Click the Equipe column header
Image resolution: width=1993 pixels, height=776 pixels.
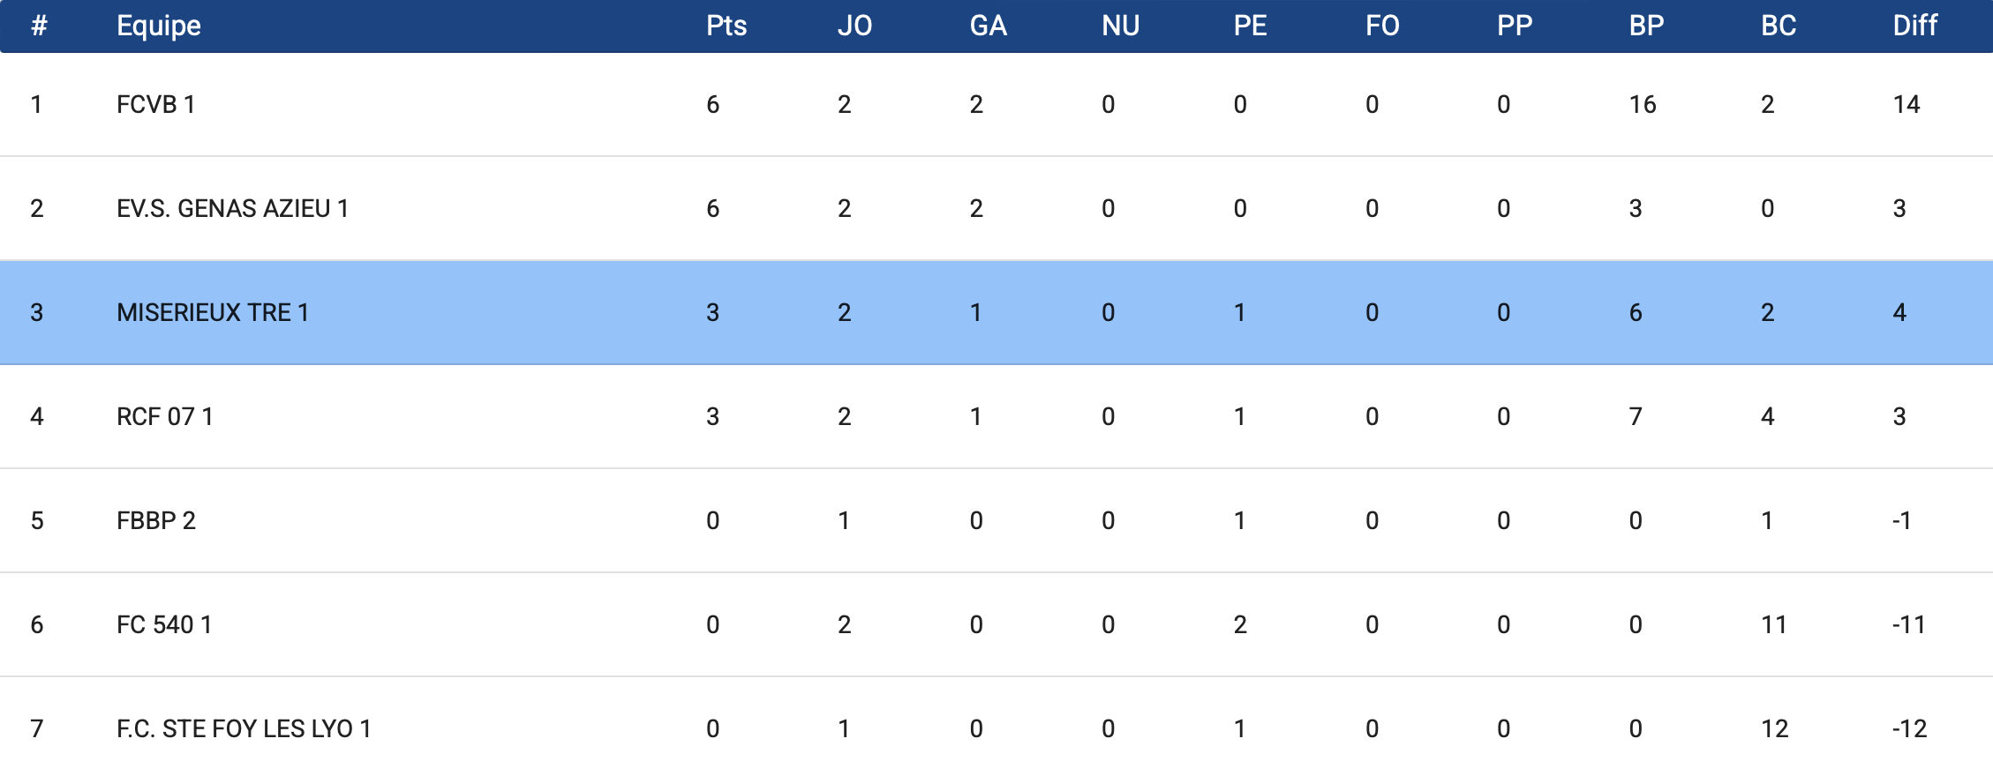point(159,26)
